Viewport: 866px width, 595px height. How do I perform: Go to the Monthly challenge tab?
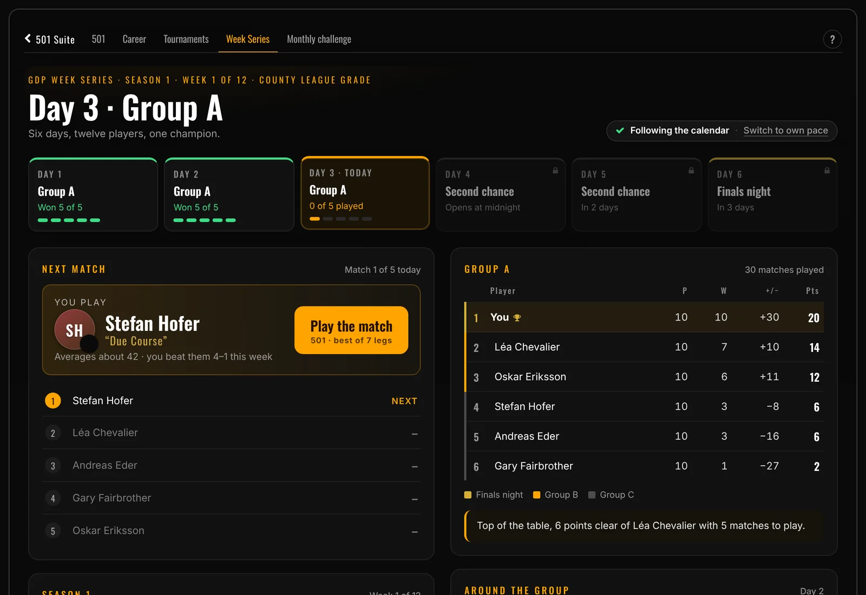click(x=319, y=39)
